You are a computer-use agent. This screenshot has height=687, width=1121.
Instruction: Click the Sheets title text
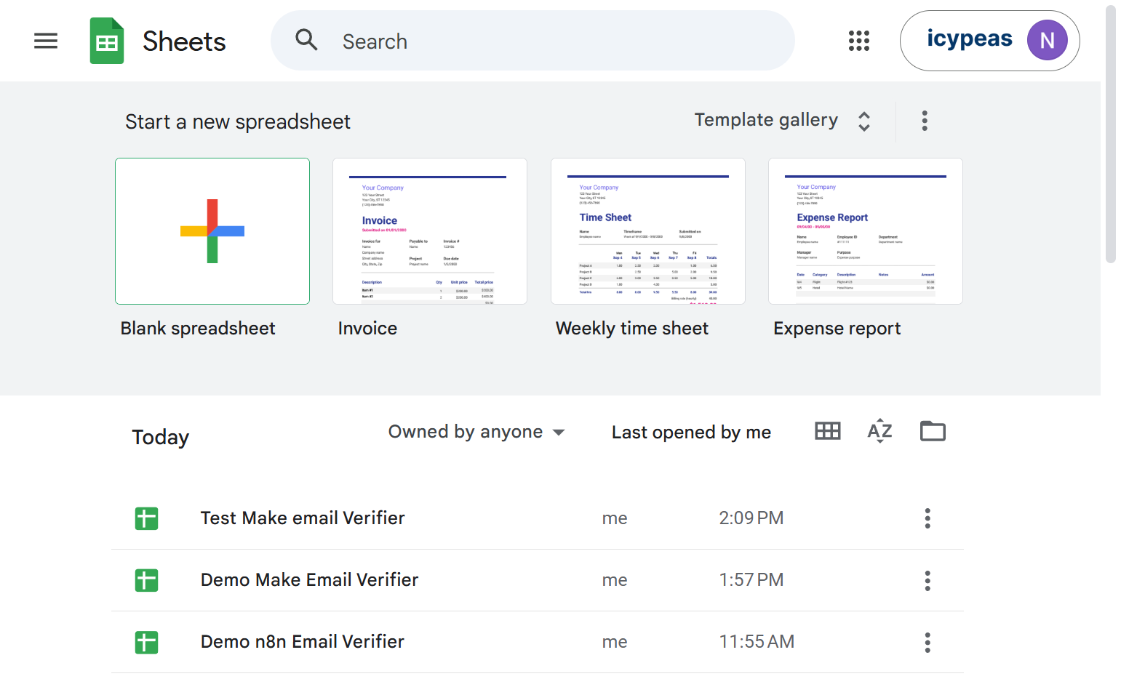tap(184, 41)
